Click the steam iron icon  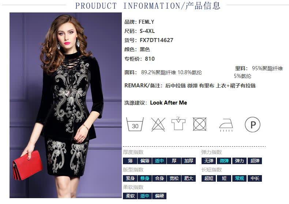point(226,125)
